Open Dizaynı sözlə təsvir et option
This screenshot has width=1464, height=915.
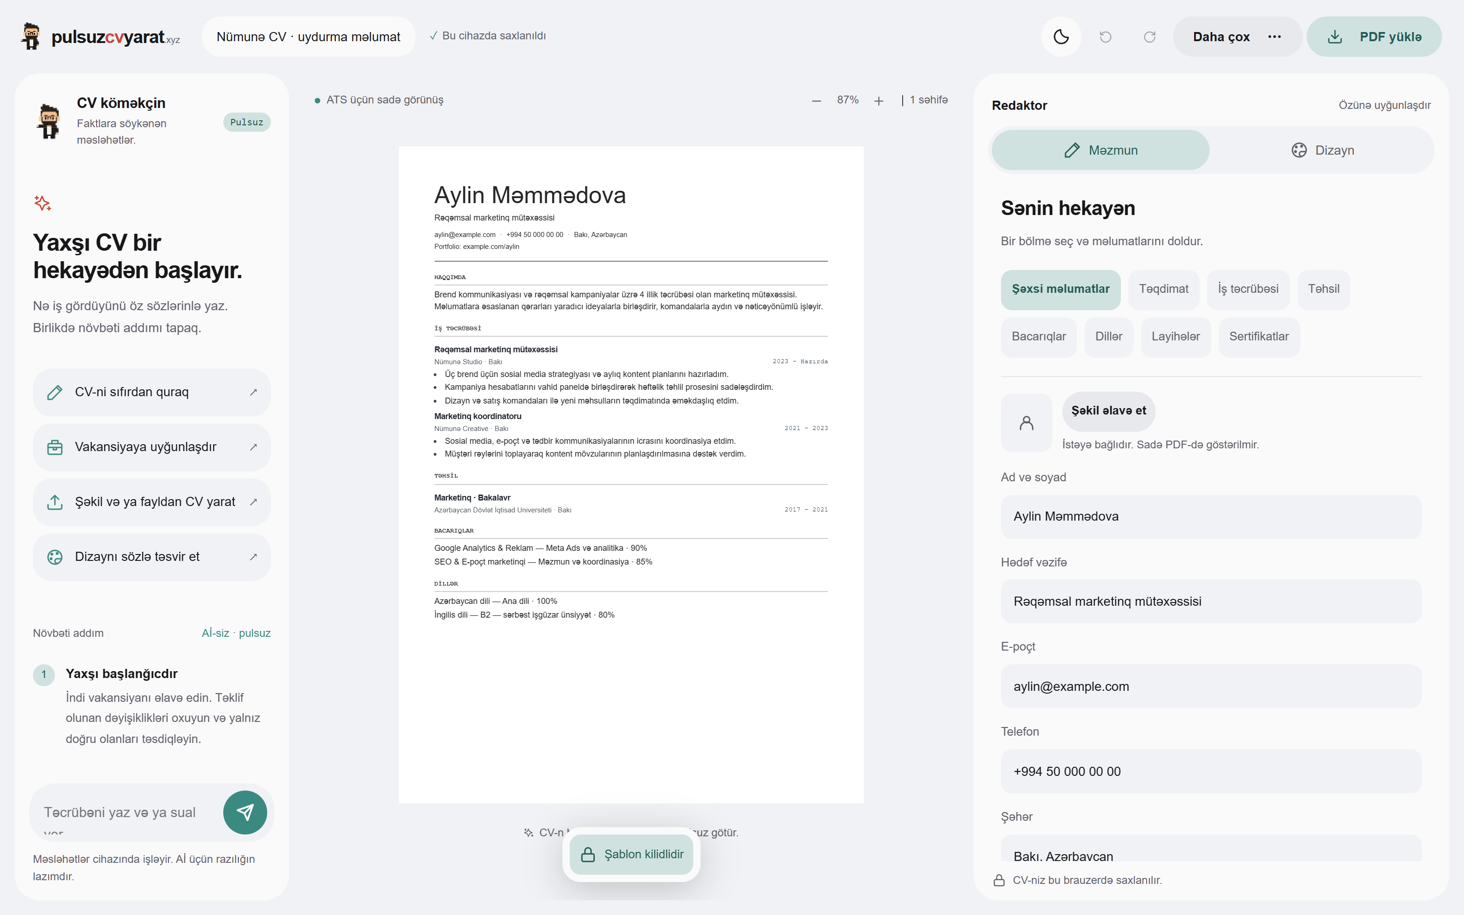point(152,557)
